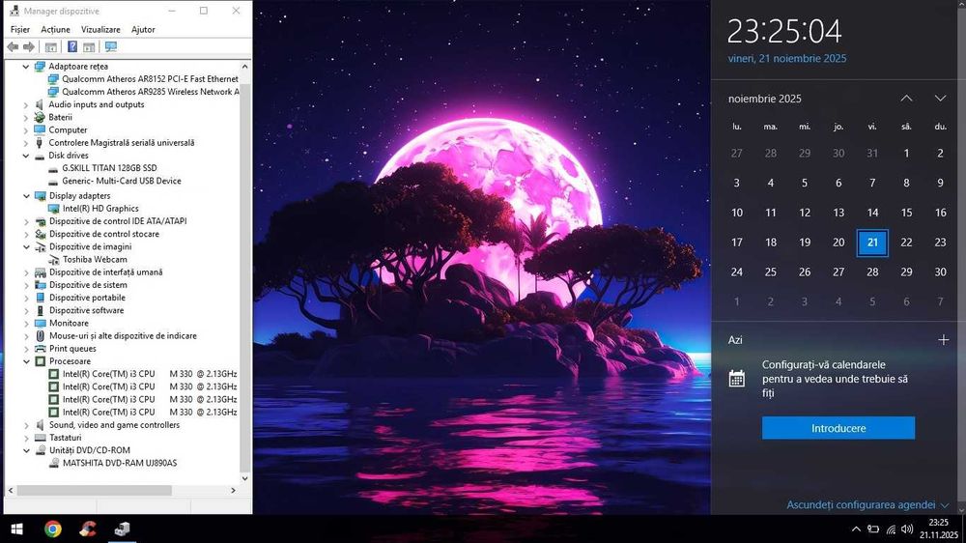Select Dispozitive de control stocare entry
Image resolution: width=966 pixels, height=543 pixels.
[x=104, y=234]
